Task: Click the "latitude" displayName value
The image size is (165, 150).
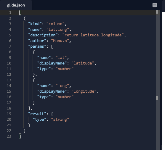Action: (x=83, y=63)
